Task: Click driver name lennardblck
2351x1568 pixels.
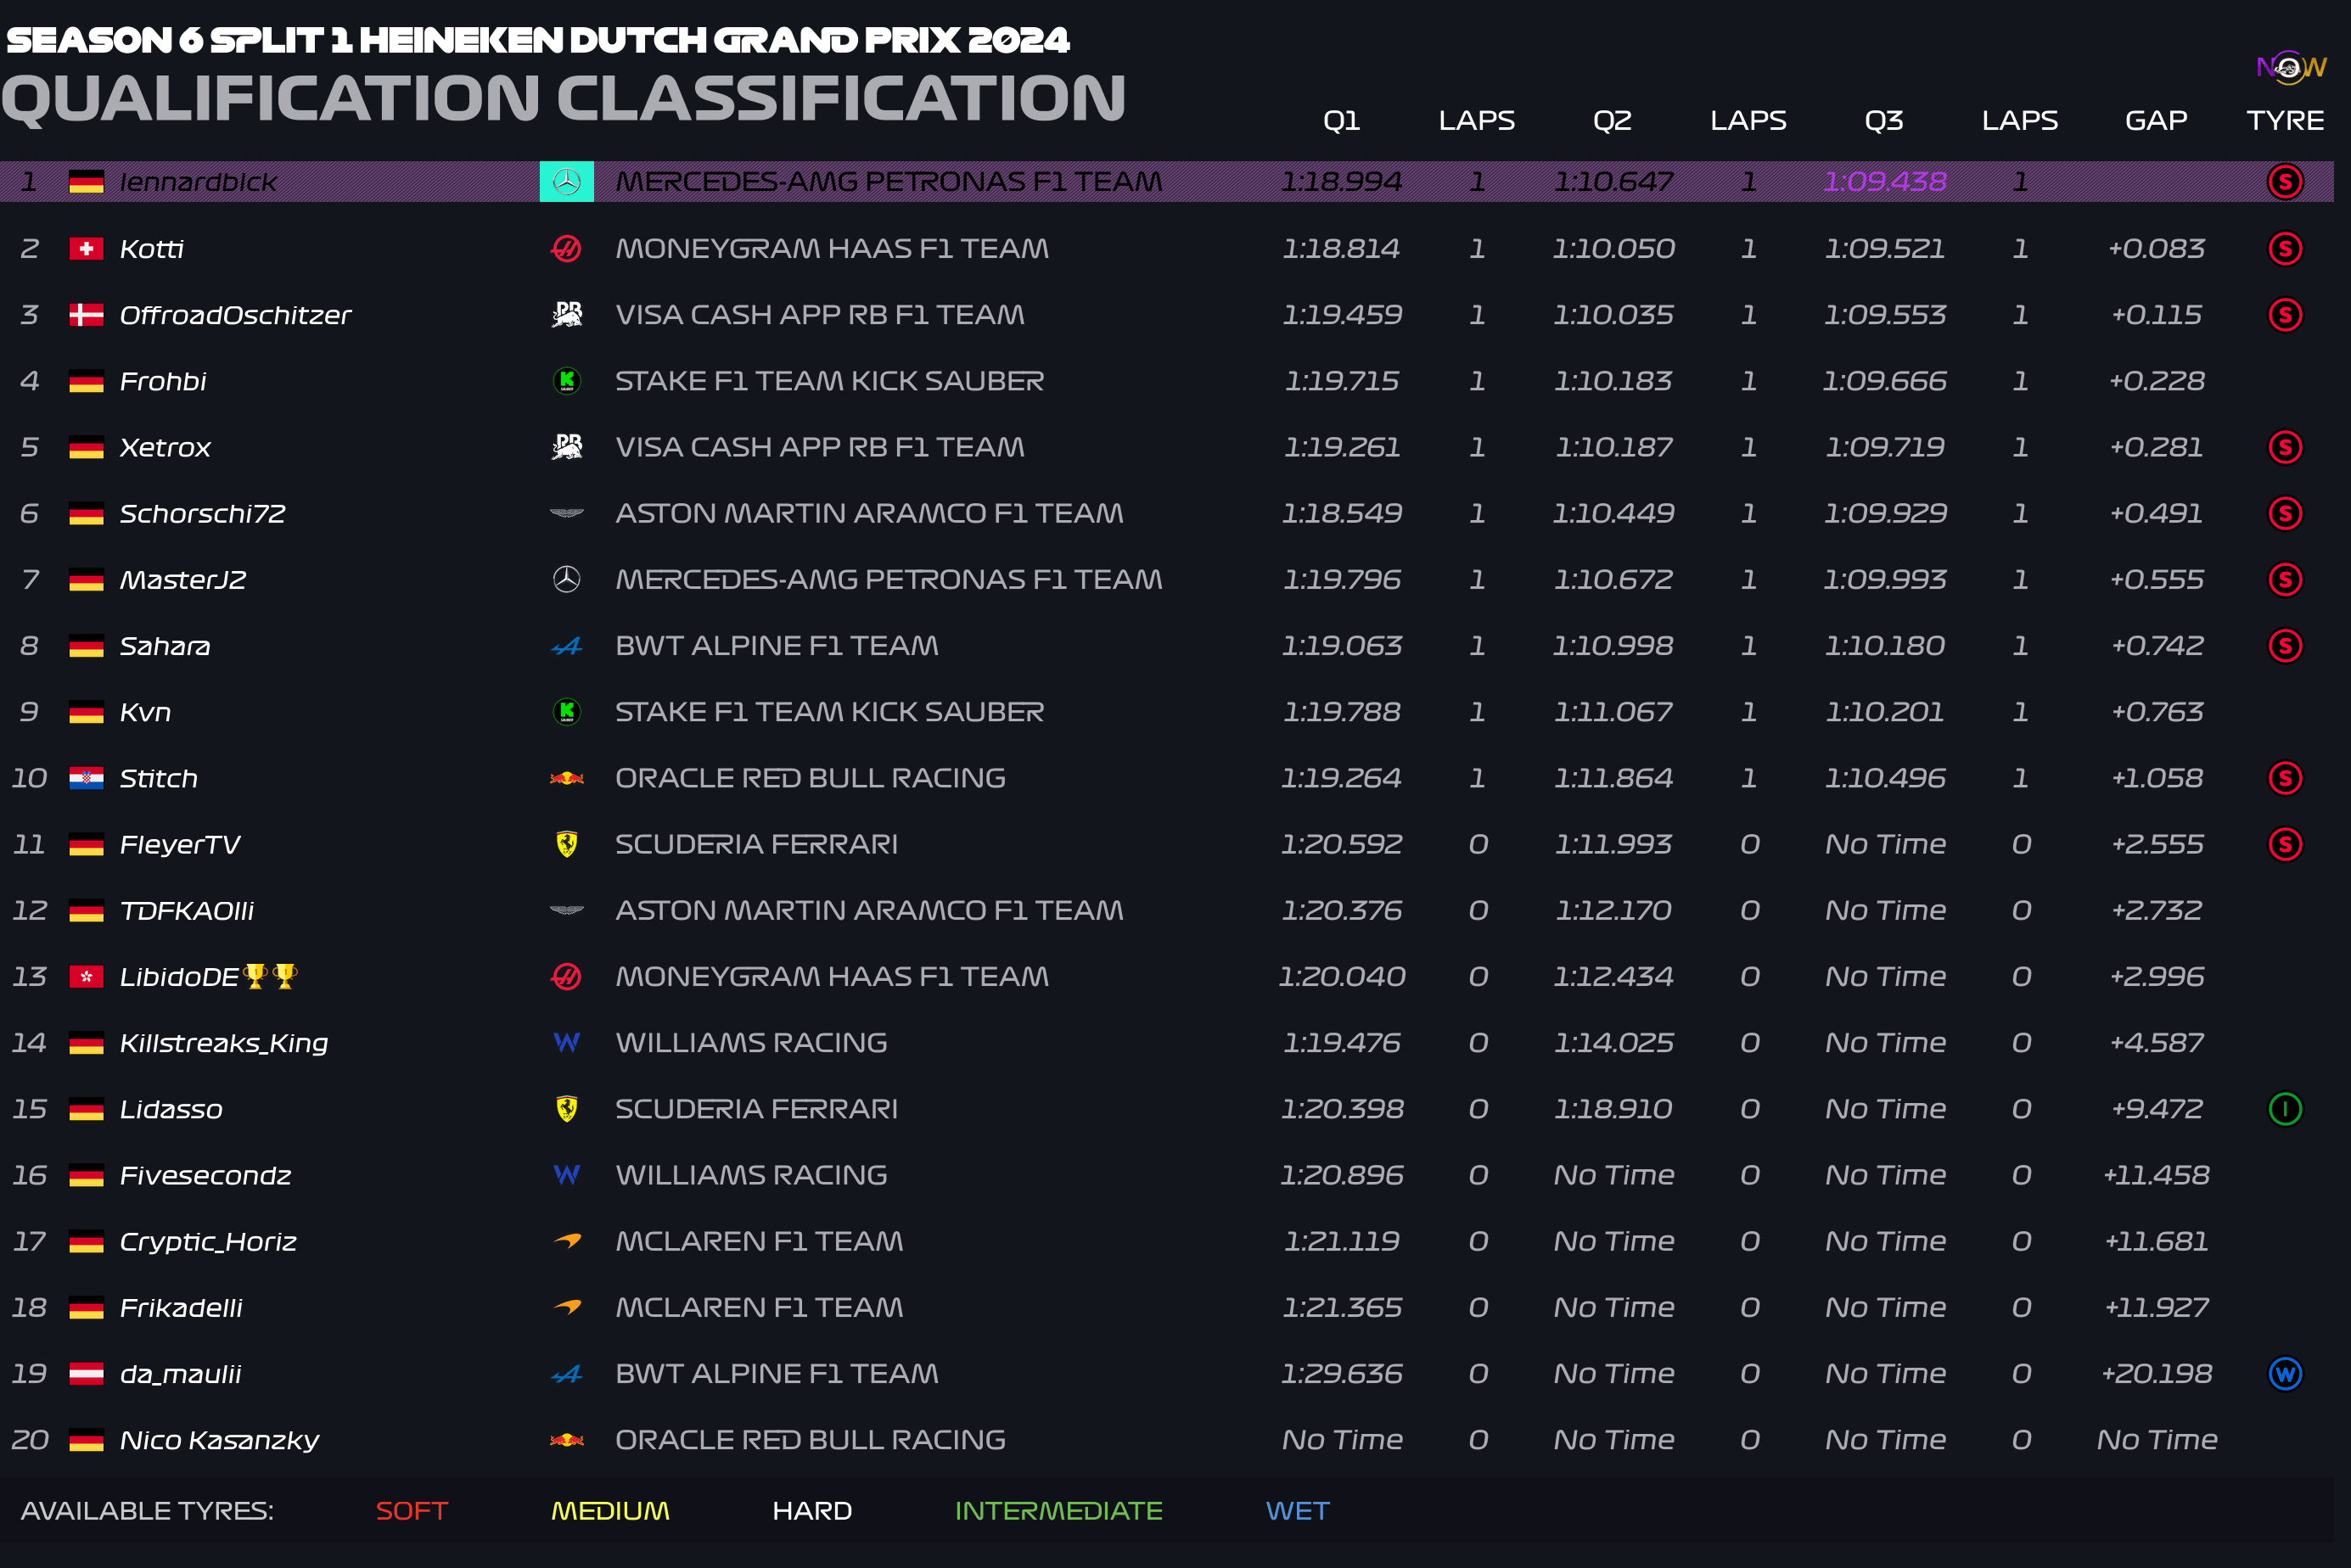Action: coord(198,182)
